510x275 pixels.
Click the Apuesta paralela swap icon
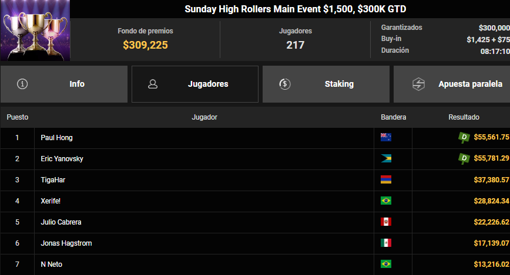[x=418, y=84]
